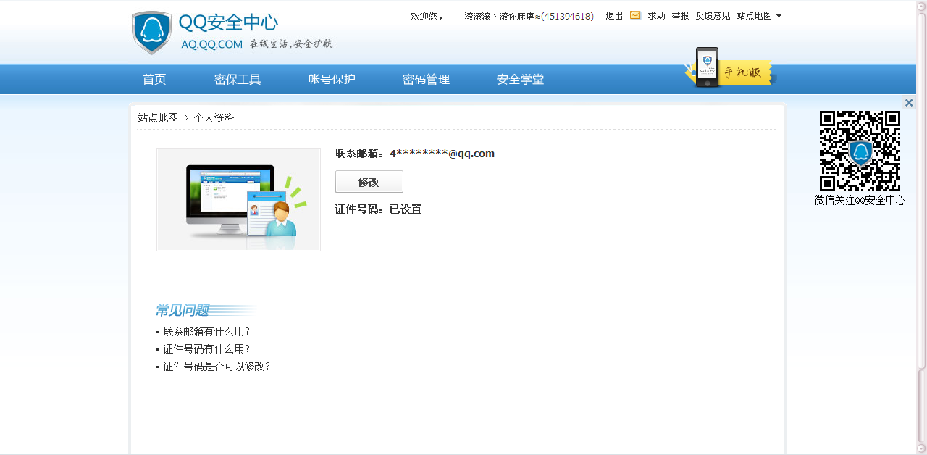Open FAQ 联系邮箱有什么用？
The image size is (927, 455).
point(206,332)
